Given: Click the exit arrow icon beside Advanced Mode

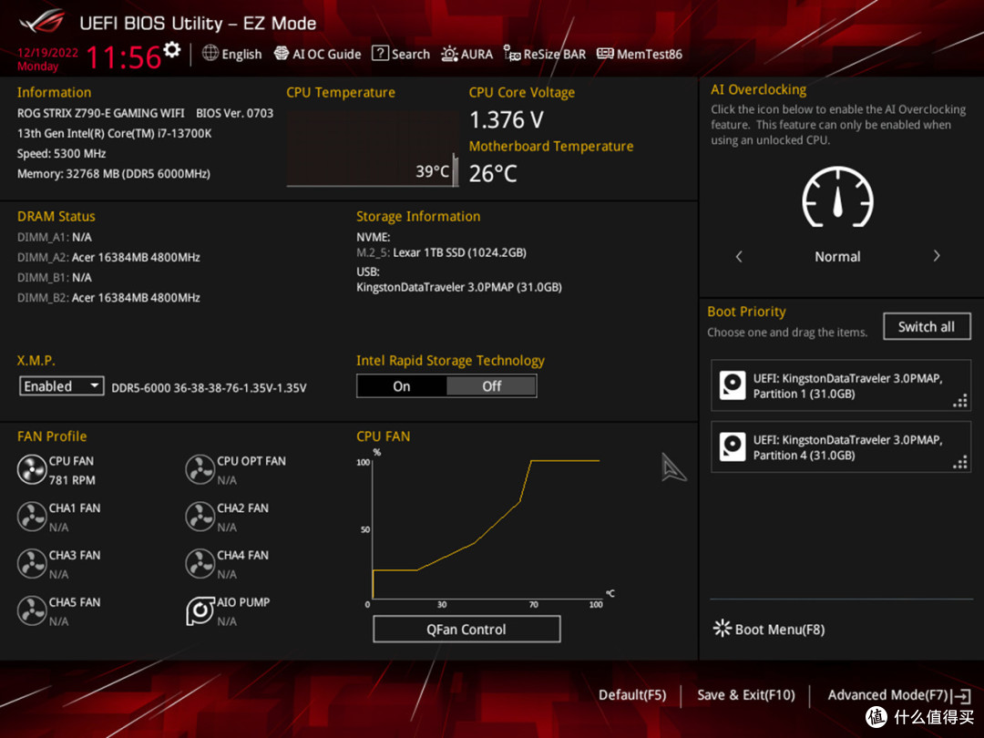Looking at the screenshot, I should (x=961, y=695).
